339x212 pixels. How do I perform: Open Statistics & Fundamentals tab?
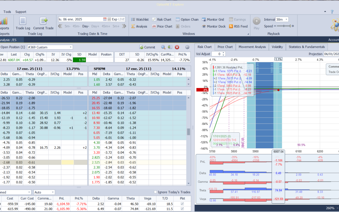307,47
